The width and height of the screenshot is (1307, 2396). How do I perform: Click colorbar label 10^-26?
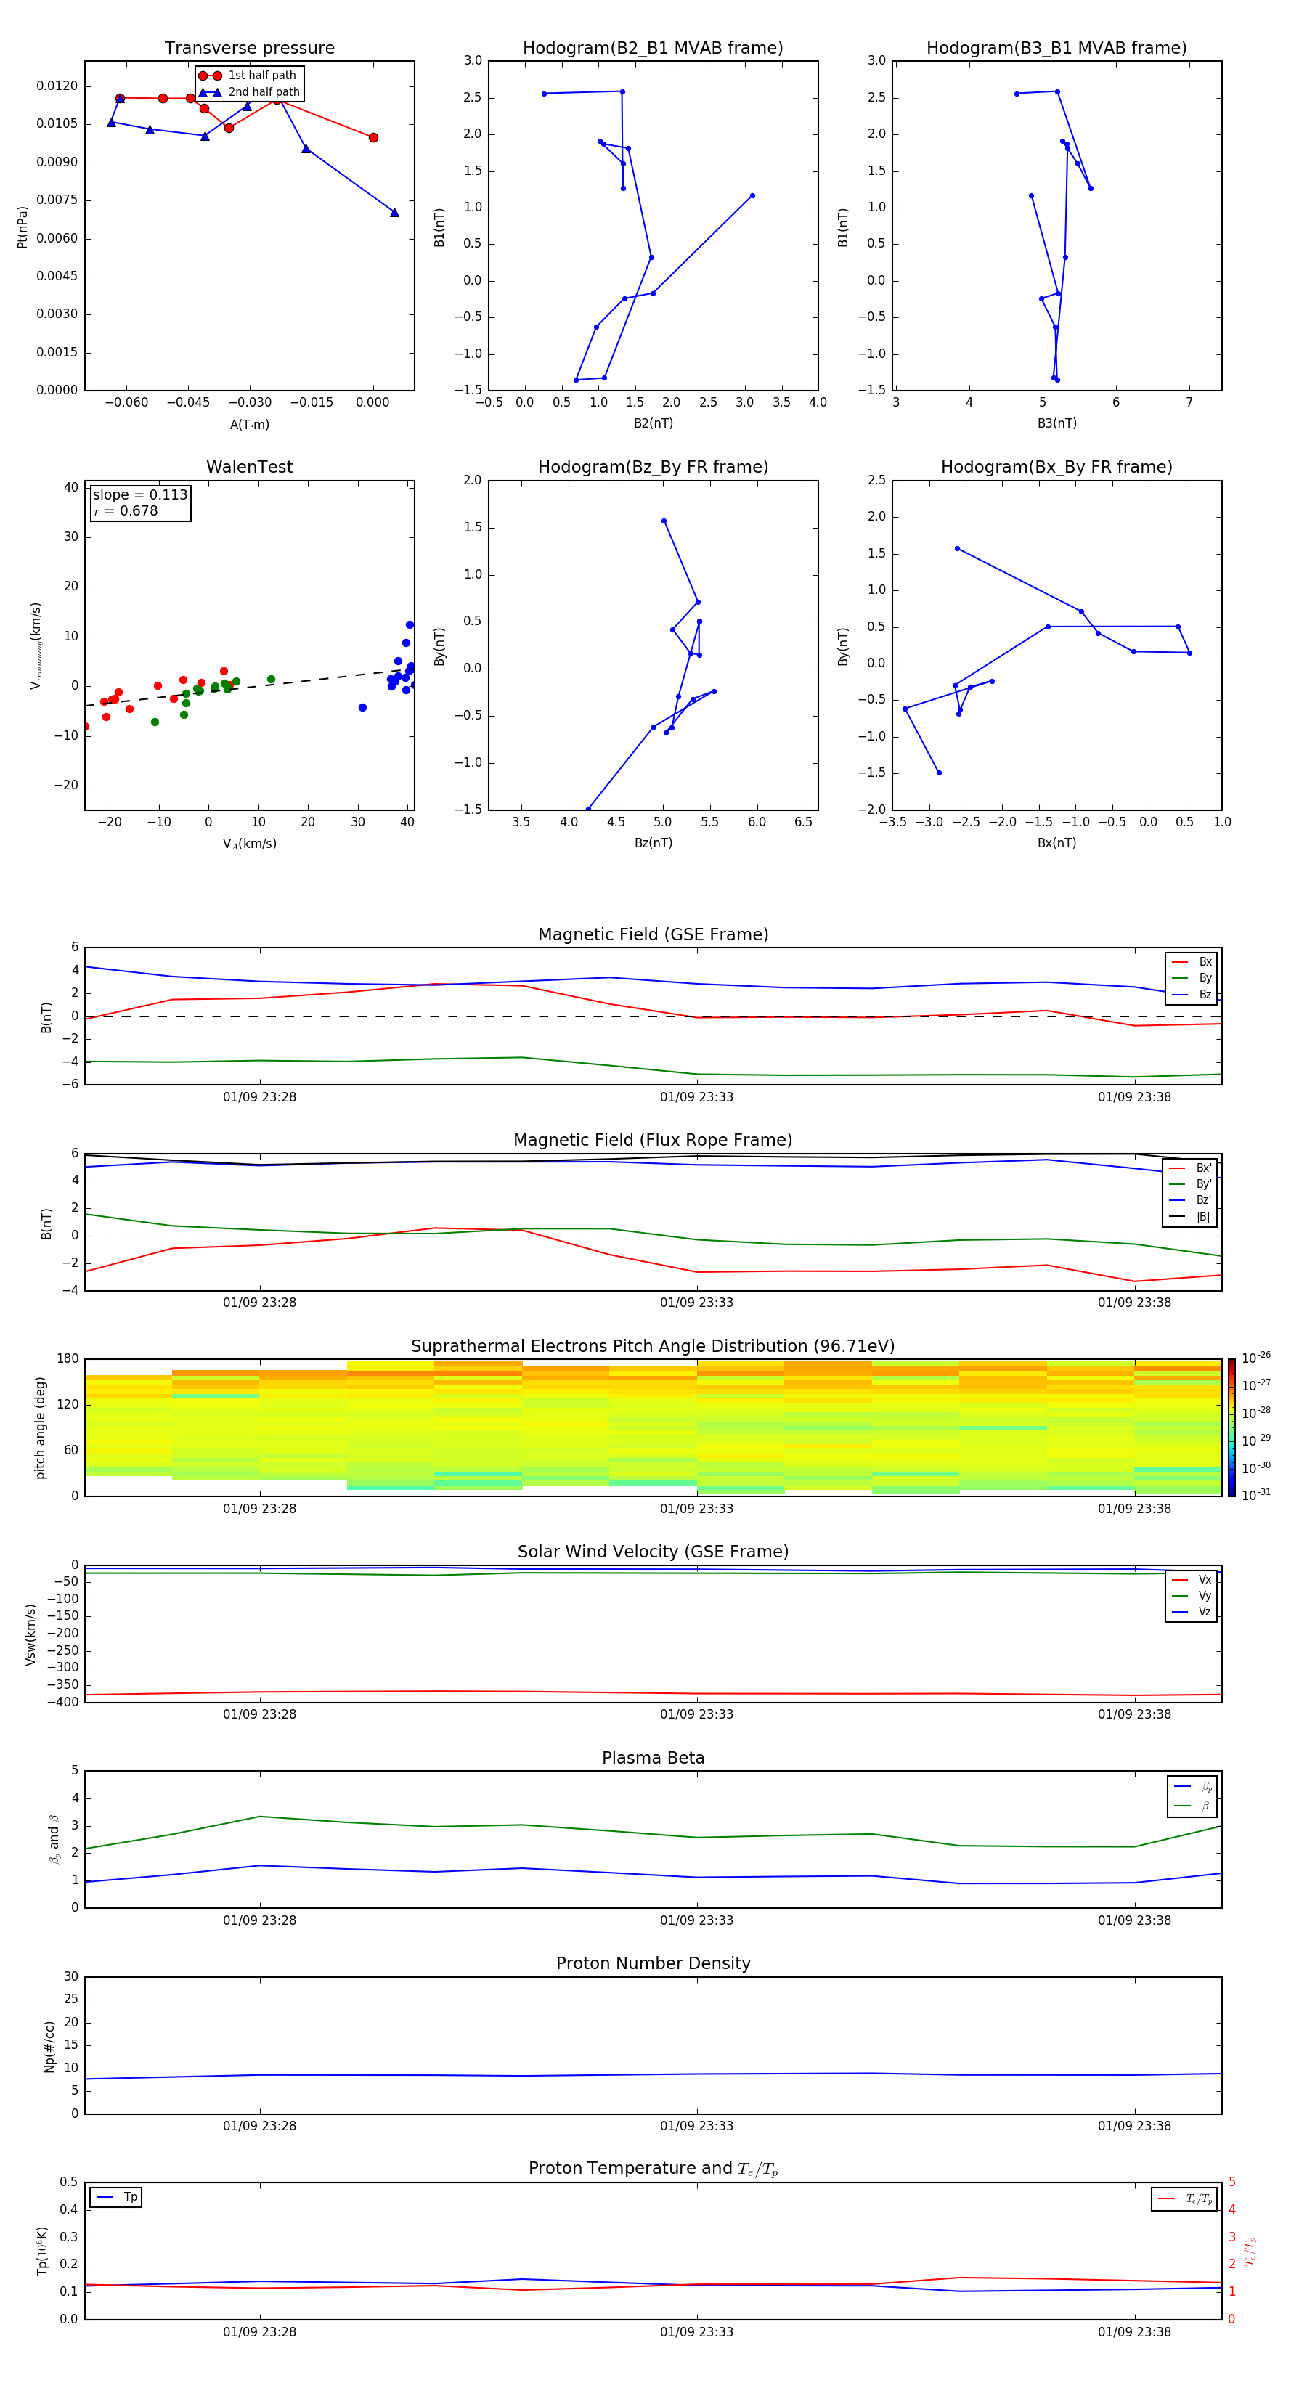1256,1358
